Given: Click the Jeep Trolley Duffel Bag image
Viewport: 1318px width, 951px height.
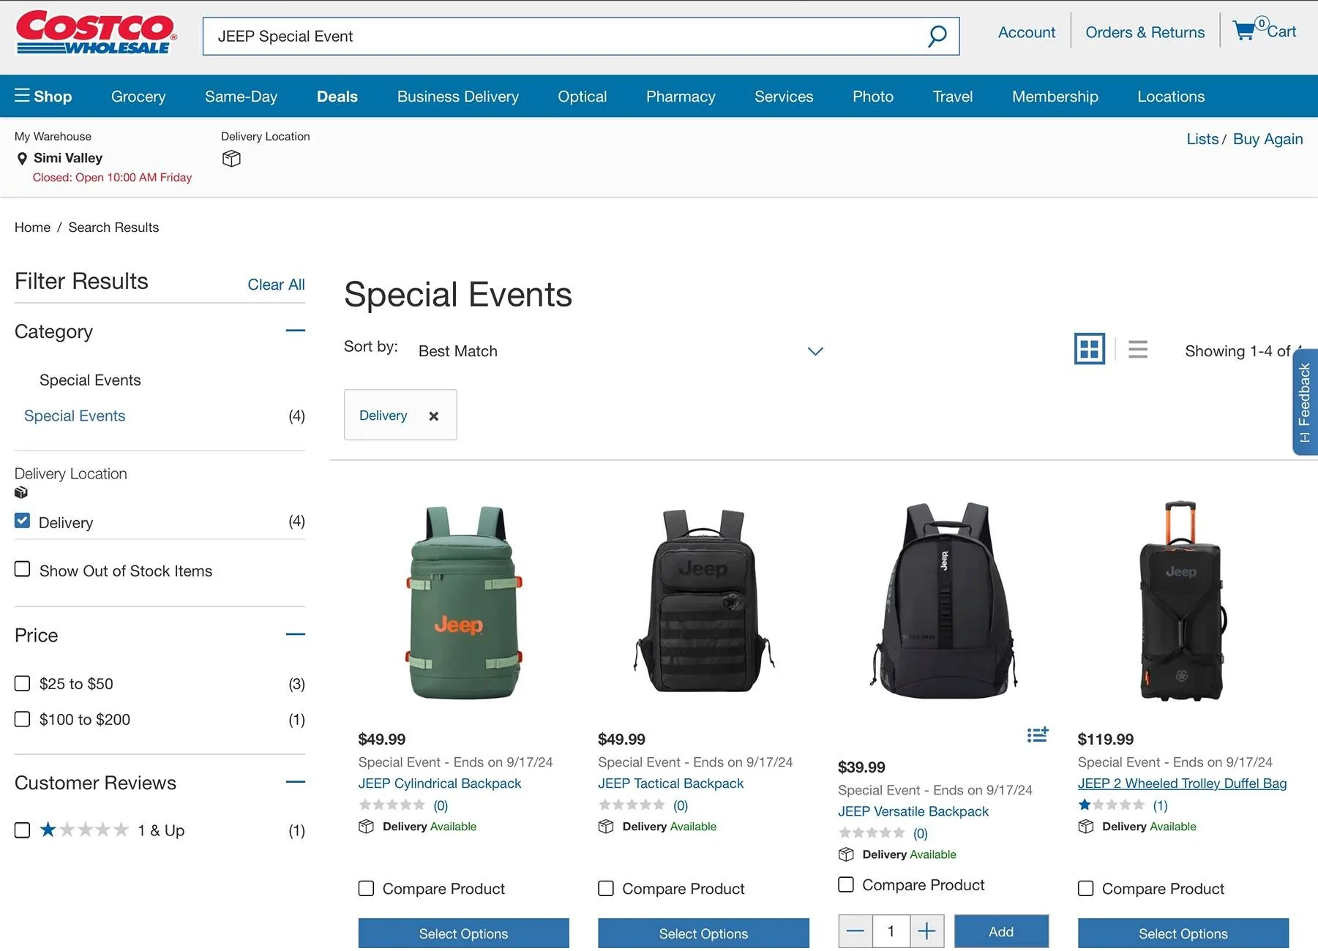Looking at the screenshot, I should coord(1182,601).
